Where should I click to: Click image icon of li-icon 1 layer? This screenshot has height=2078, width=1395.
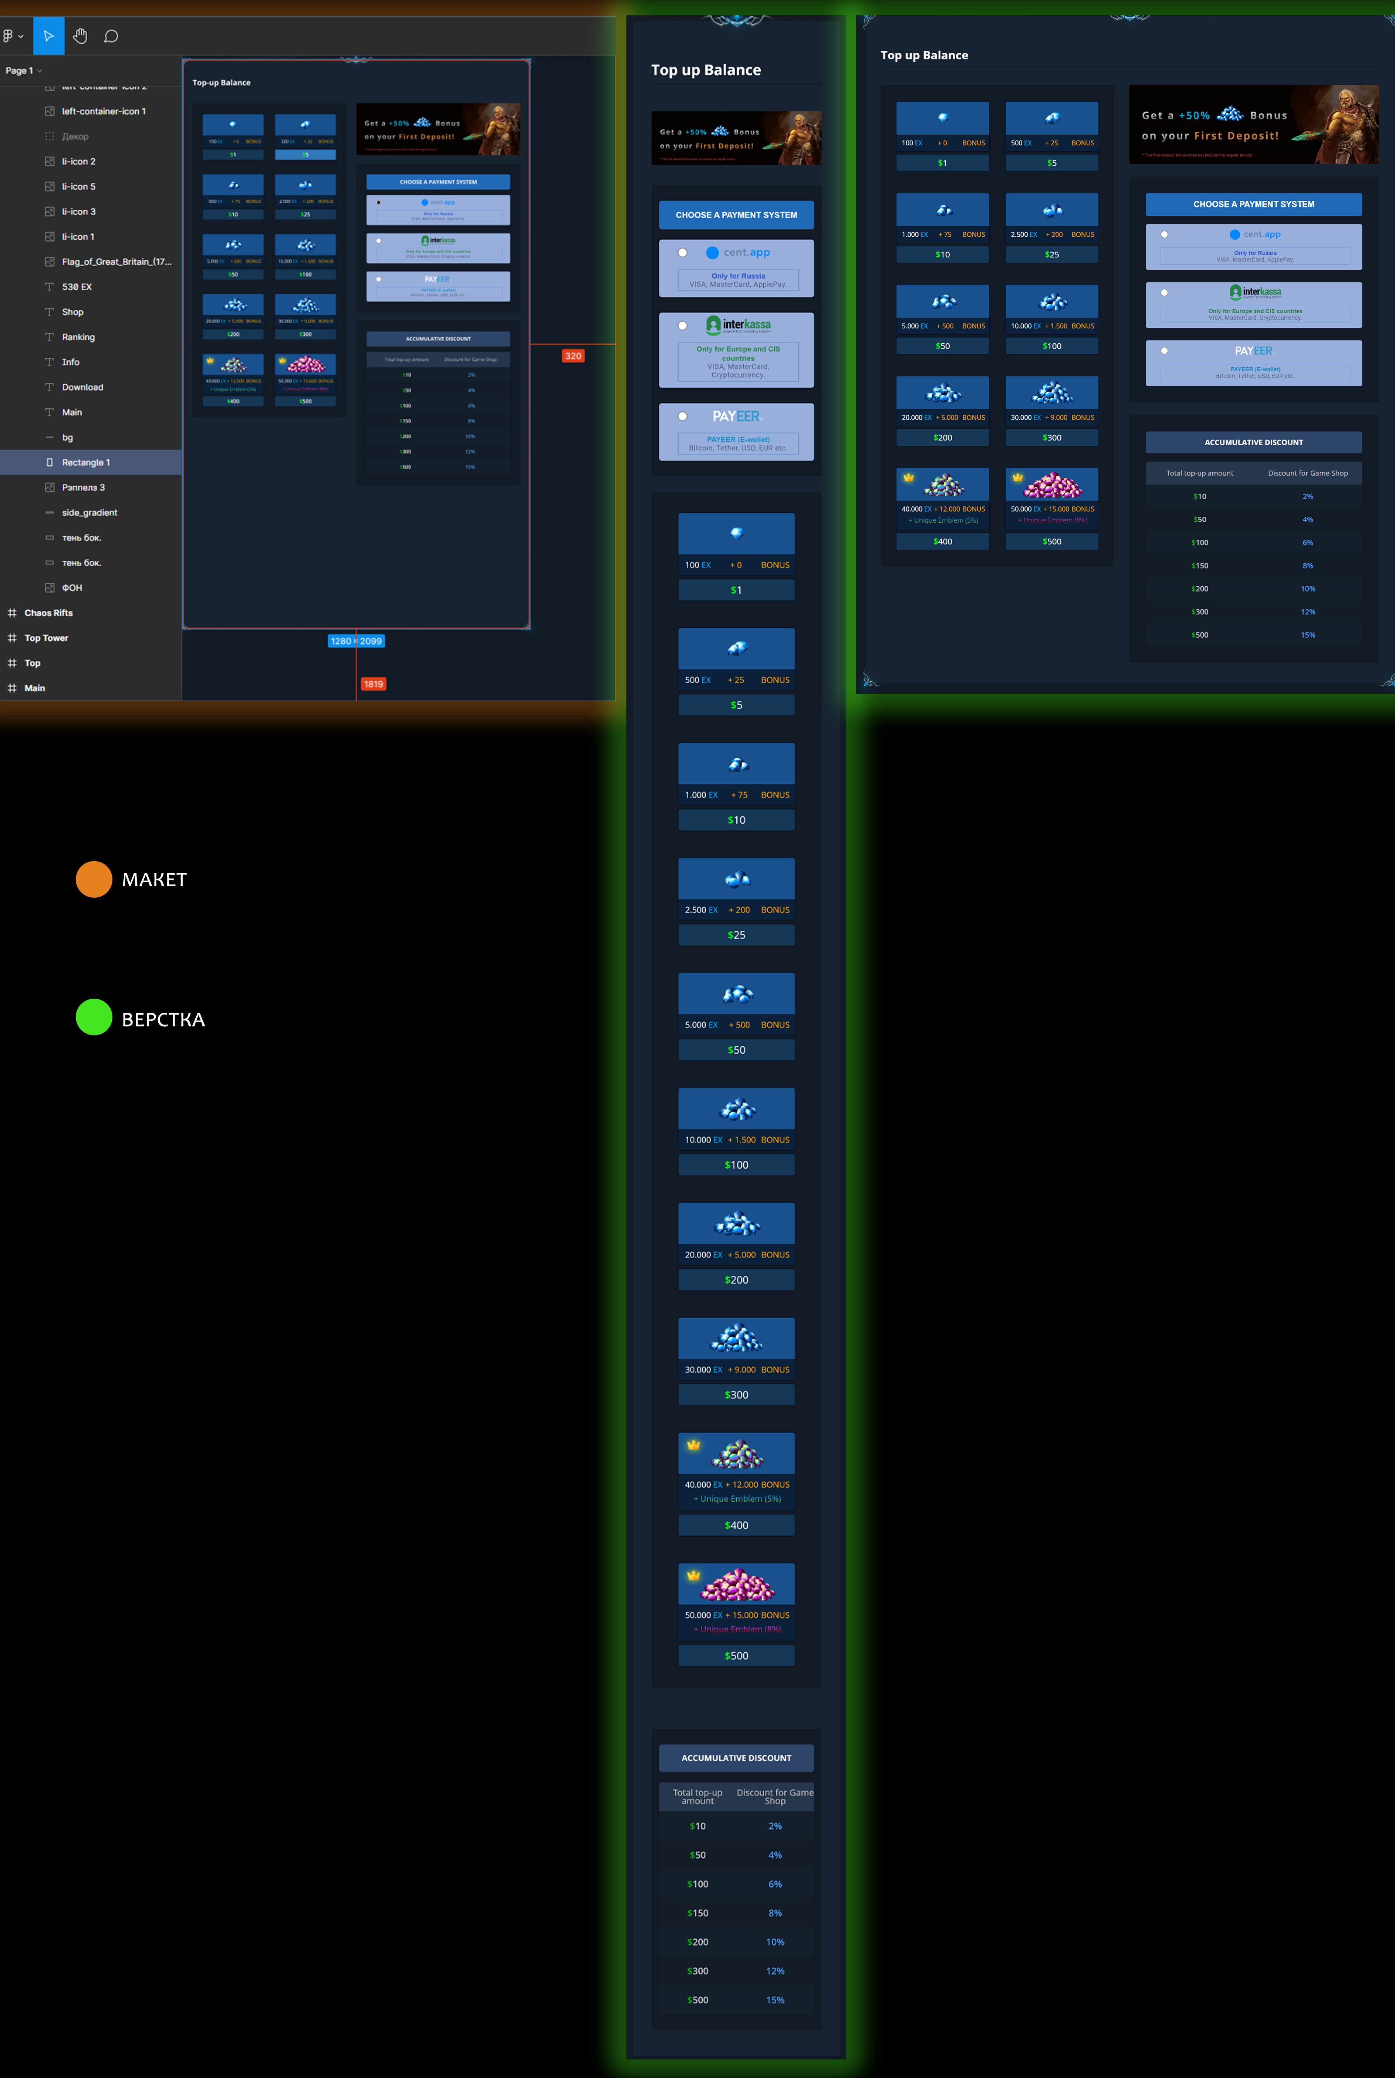(x=50, y=237)
